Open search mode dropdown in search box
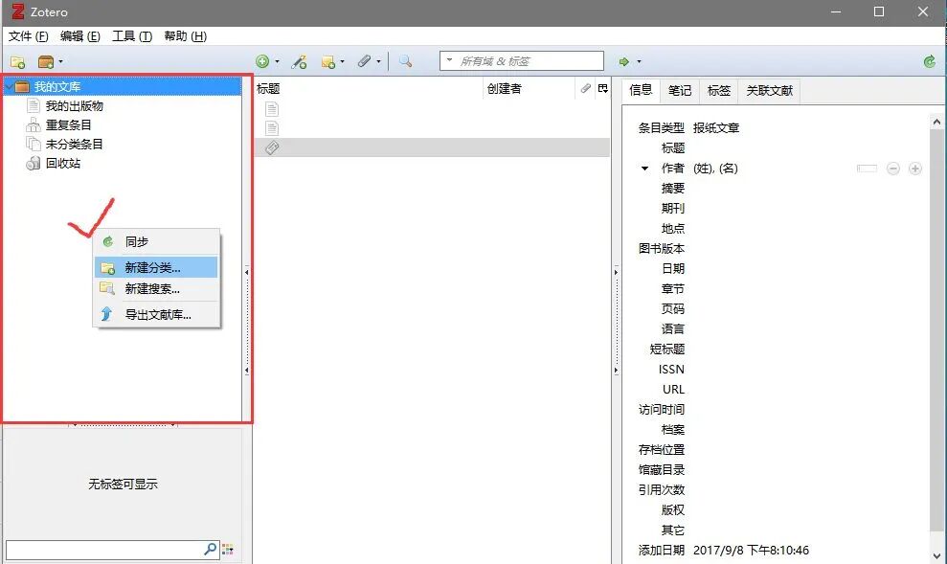The width and height of the screenshot is (947, 564). click(449, 60)
